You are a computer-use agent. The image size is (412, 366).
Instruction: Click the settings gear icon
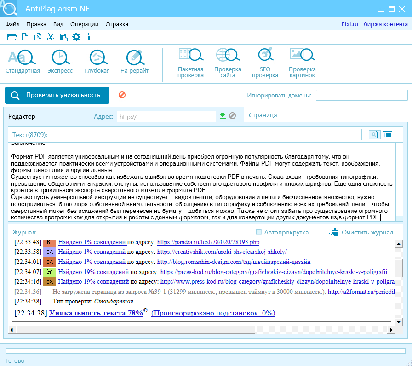76,37
